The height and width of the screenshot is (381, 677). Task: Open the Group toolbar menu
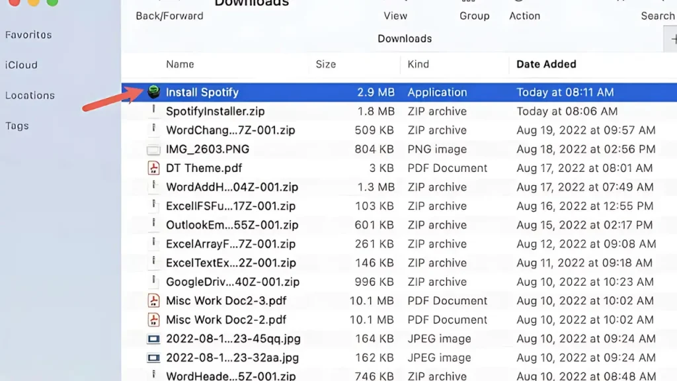pyautogui.click(x=474, y=16)
